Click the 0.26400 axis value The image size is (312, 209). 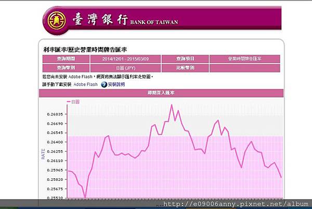55,142
